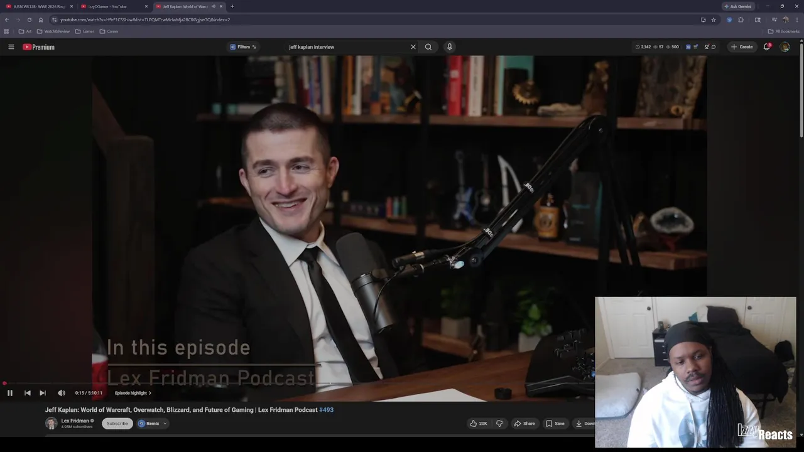The width and height of the screenshot is (804, 452).
Task: Open Lex Fridman channel name link
Action: click(75, 421)
